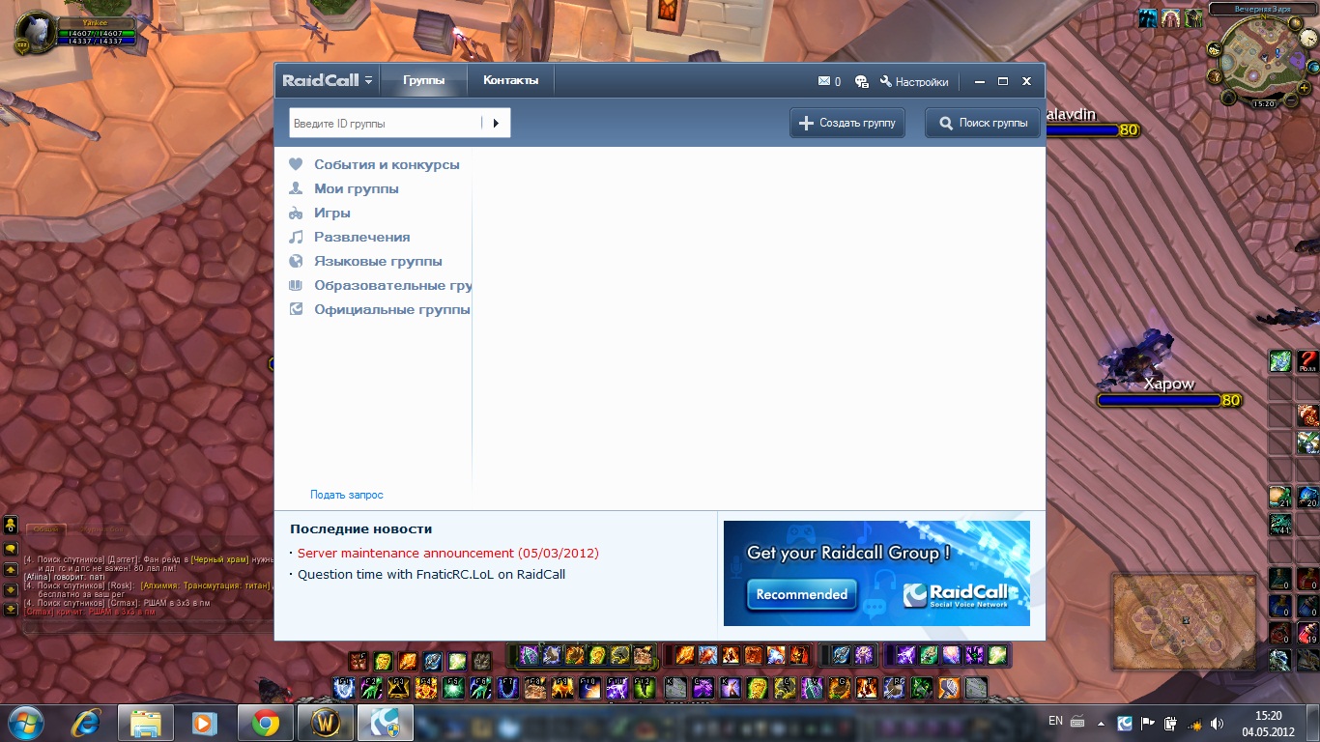Click the RaidCall taskbar icon
The image size is (1320, 742).
click(385, 723)
